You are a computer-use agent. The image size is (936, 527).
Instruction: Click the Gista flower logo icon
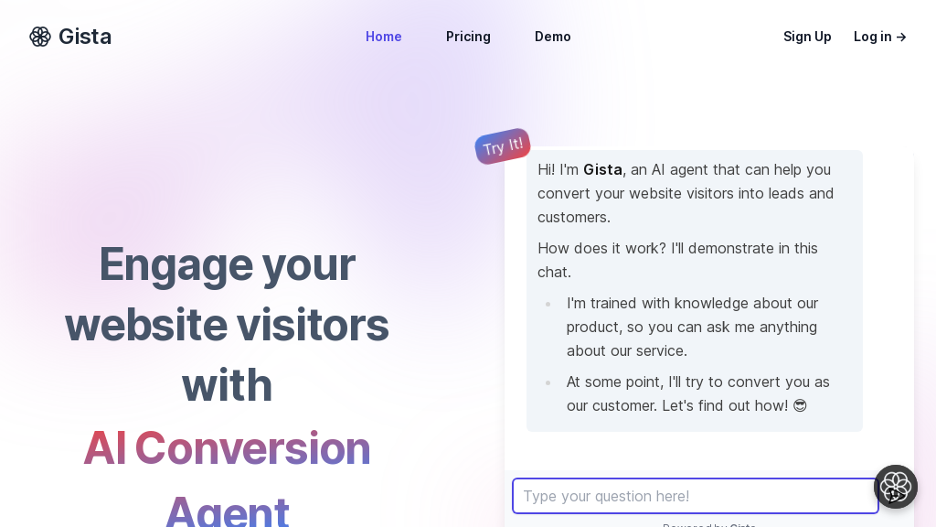point(40,37)
